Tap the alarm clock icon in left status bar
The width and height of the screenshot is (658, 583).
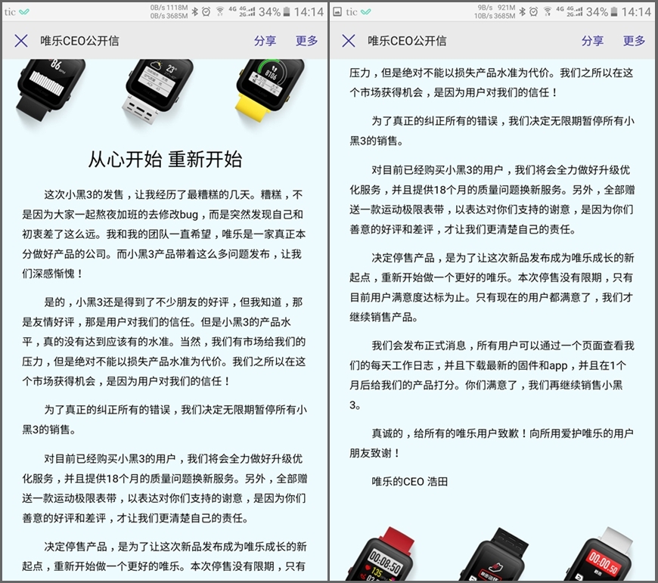pyautogui.click(x=206, y=12)
